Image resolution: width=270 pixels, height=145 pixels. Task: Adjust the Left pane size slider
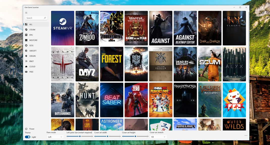point(80,136)
